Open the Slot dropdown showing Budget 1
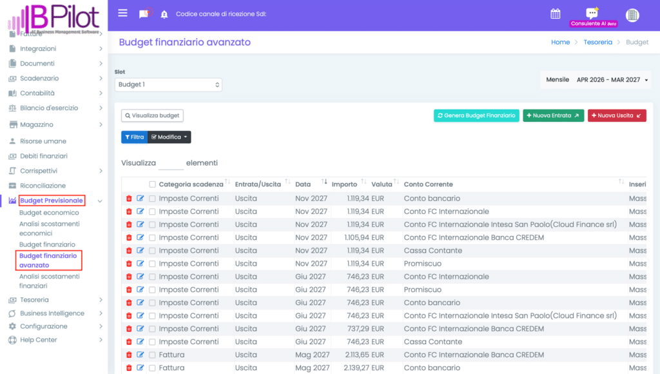 point(168,84)
